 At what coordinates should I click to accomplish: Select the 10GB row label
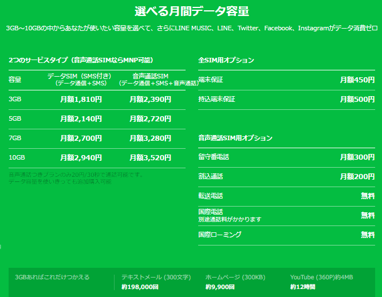17,157
